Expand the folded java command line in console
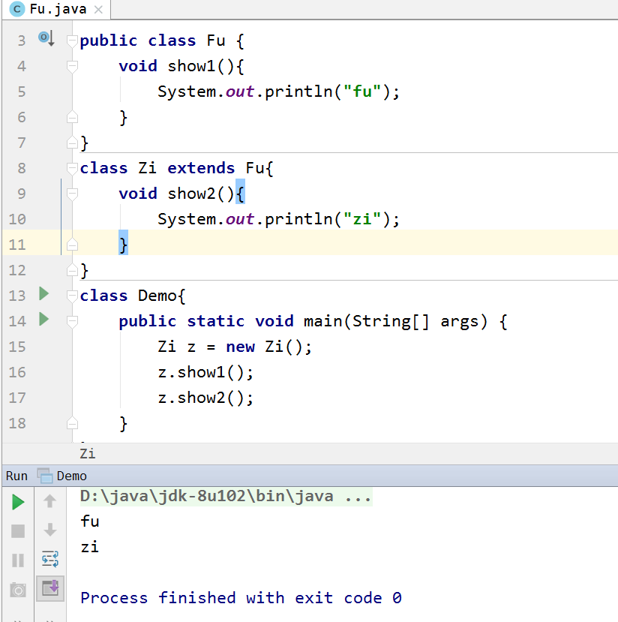 click(x=226, y=496)
